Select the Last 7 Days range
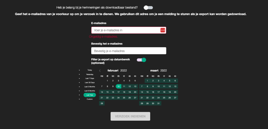The width and height of the screenshot is (268, 129). (90, 78)
